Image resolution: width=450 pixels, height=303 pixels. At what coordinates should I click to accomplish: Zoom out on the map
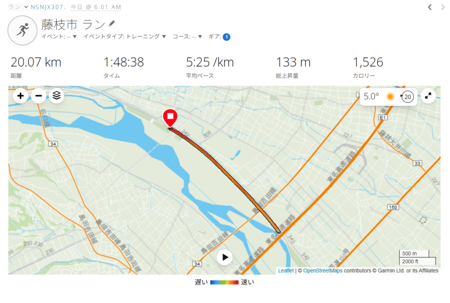coord(39,95)
